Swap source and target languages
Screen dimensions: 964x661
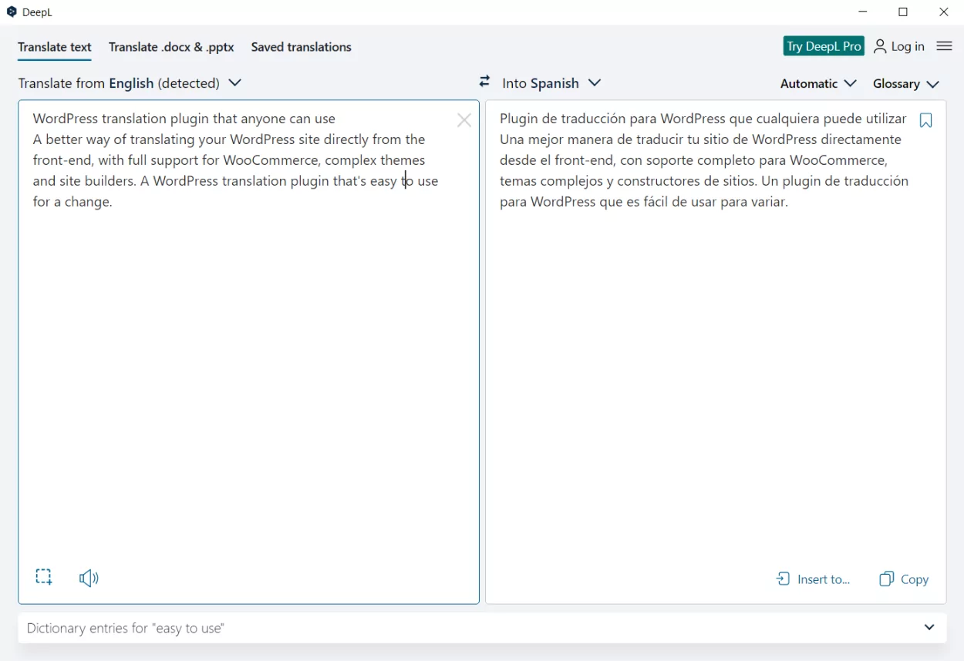484,82
